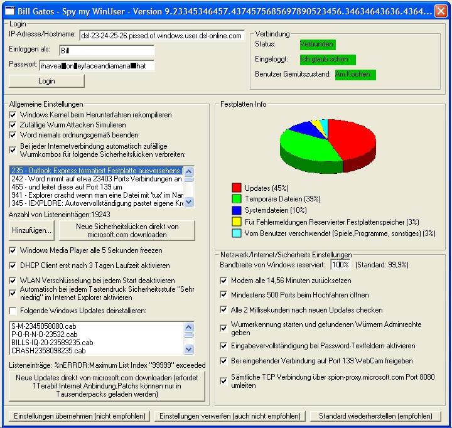
Task: Click the green Verbunden status
Action: (318, 45)
